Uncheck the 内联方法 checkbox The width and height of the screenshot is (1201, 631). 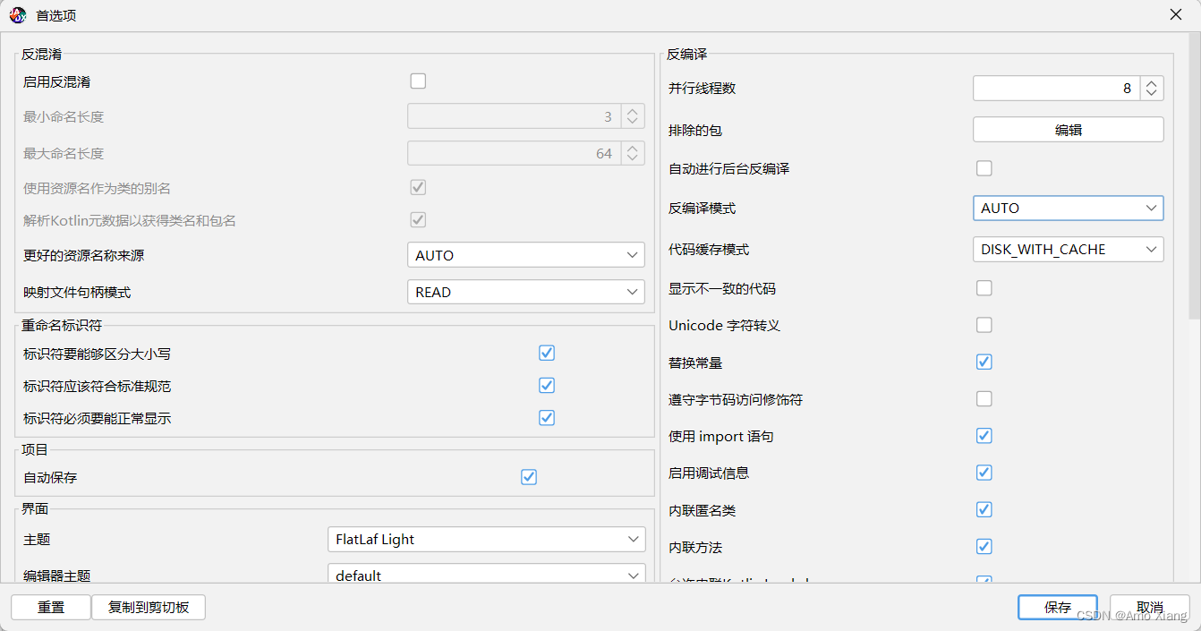[x=984, y=547]
